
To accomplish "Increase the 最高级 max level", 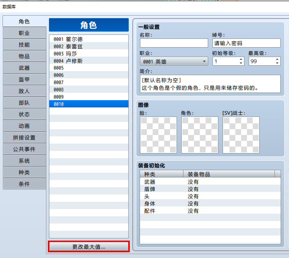I will tap(277, 60).
